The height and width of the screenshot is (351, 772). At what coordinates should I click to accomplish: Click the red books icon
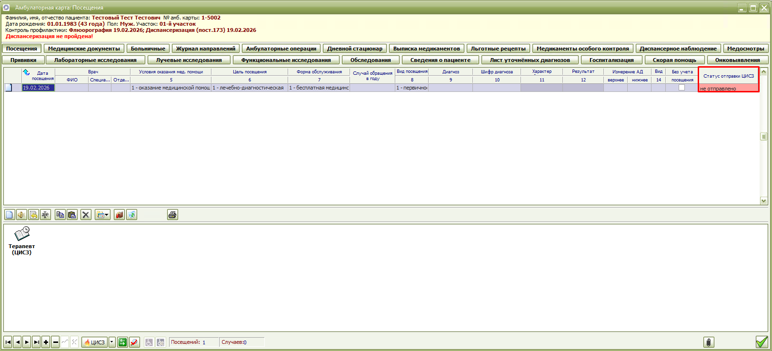120,215
